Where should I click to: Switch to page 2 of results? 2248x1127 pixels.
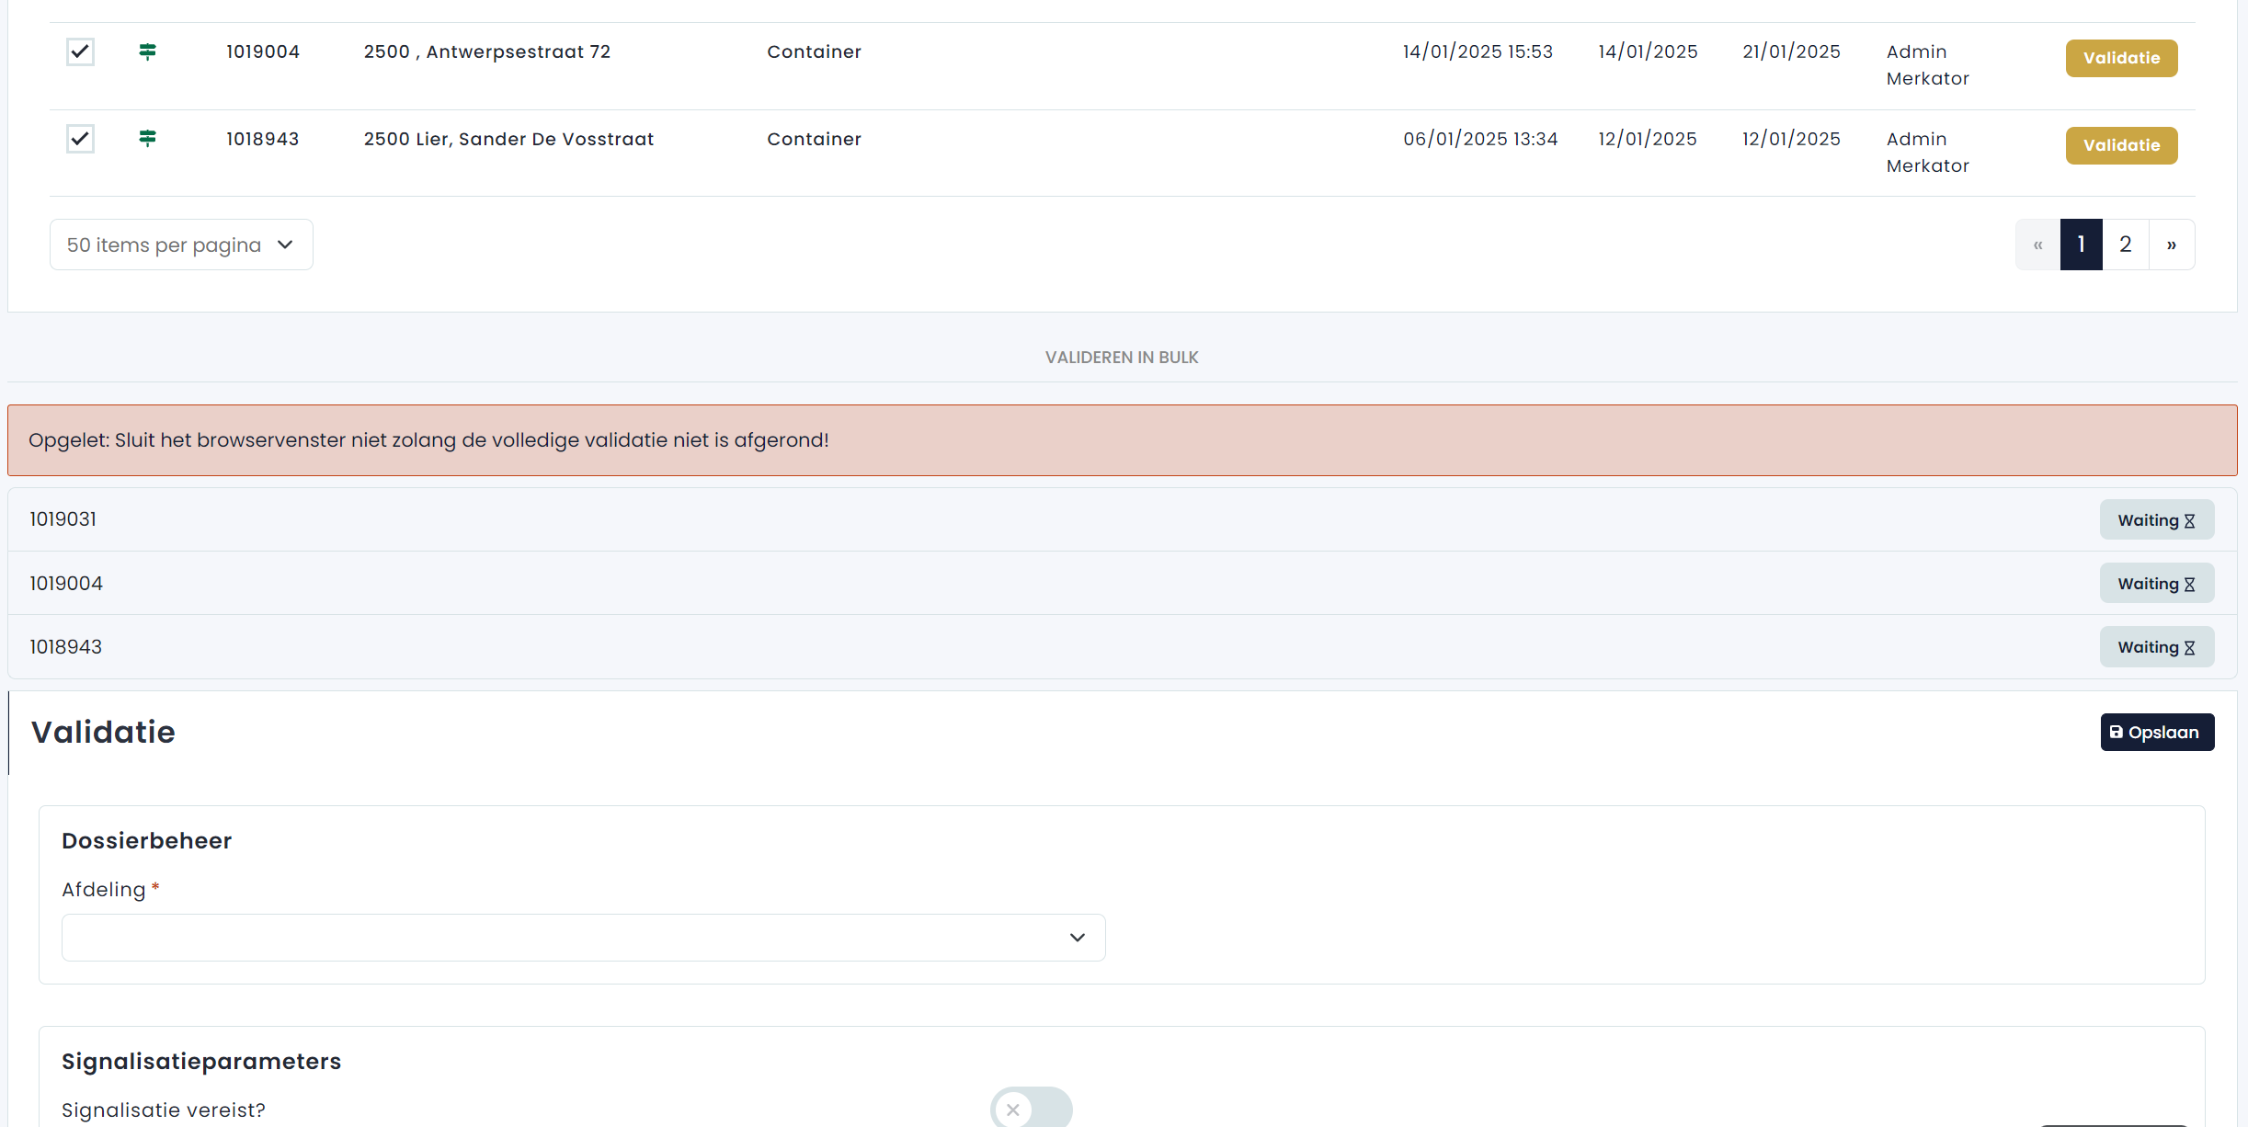click(x=2125, y=245)
